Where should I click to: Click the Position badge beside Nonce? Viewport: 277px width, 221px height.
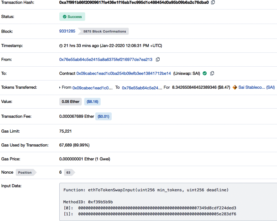coord(25,172)
